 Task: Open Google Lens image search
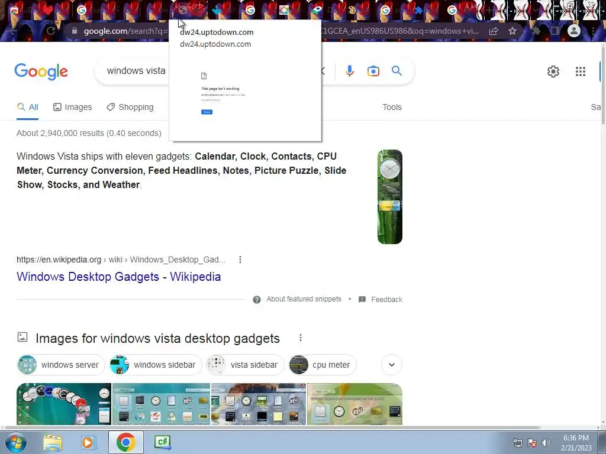click(373, 71)
